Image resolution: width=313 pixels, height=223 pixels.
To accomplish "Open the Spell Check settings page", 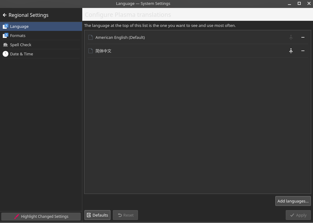I will coord(41,45).
